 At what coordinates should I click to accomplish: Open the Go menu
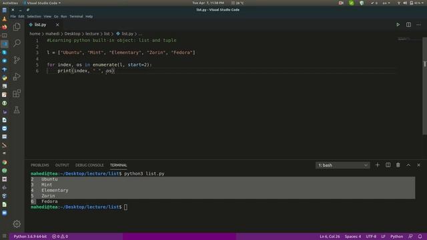[x=56, y=16]
